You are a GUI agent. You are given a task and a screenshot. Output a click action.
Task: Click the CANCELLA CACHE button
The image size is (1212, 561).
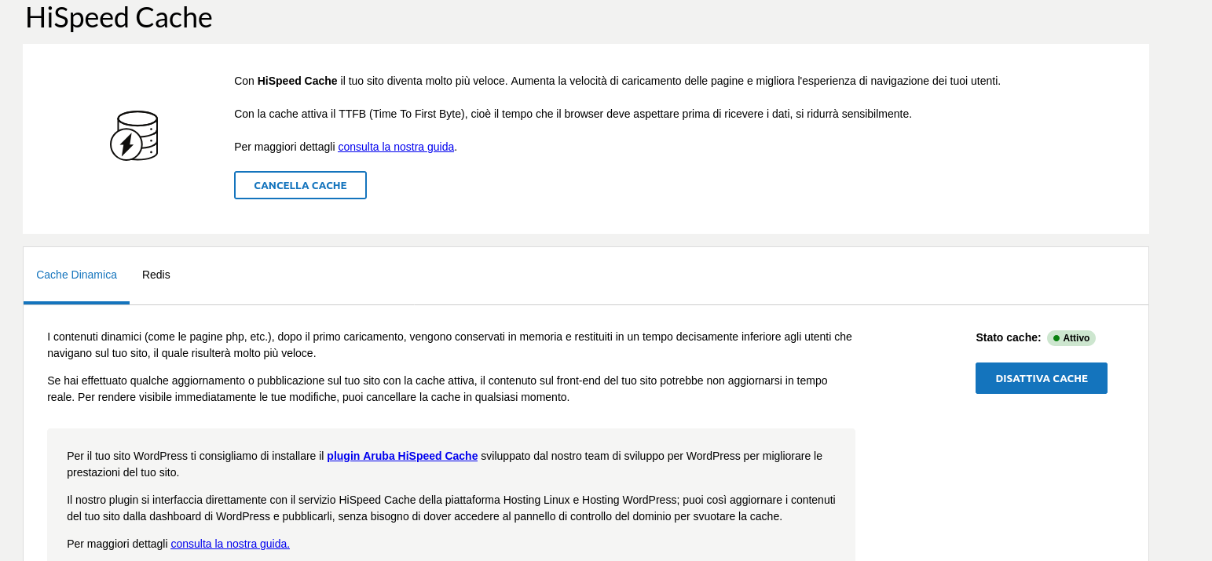[x=300, y=185]
